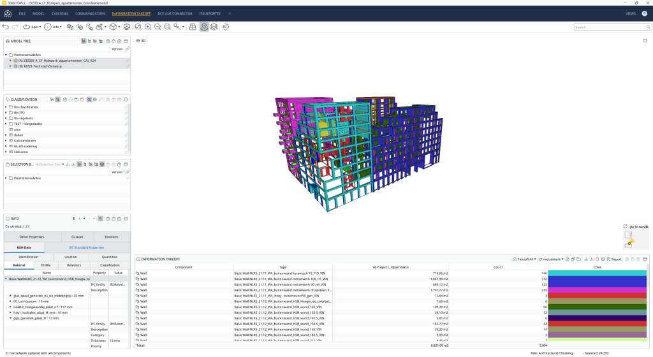Viewport: 653px width, 357px height.
Task: Expand the 10721-TechnischOntwerp model node
Action: (x=10, y=66)
